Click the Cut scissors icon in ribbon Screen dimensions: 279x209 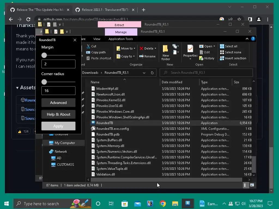(88, 46)
